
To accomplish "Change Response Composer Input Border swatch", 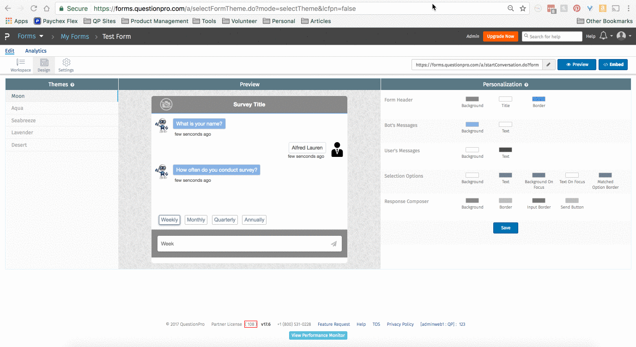I will pyautogui.click(x=539, y=201).
